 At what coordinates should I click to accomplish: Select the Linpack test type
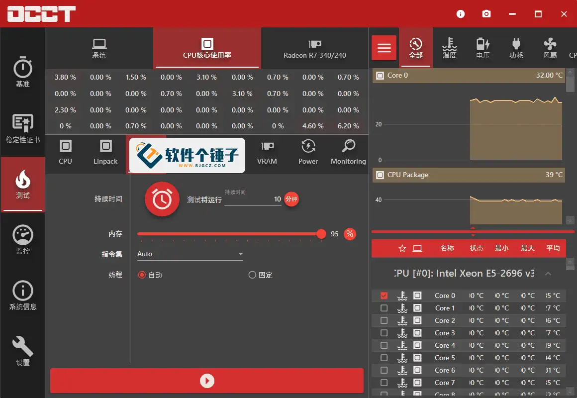pyautogui.click(x=105, y=152)
